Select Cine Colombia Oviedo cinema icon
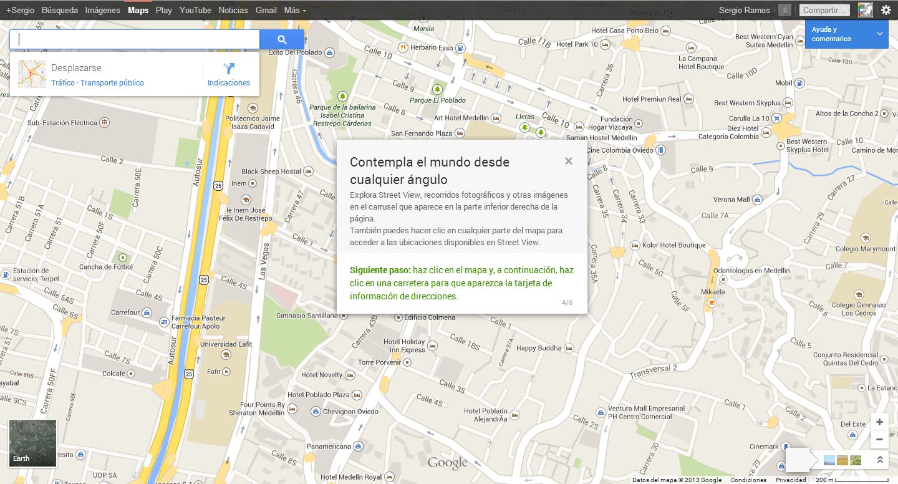 [660, 150]
